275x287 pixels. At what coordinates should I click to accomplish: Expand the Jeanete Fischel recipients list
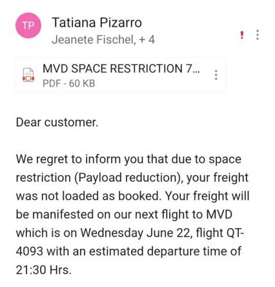click(94, 39)
